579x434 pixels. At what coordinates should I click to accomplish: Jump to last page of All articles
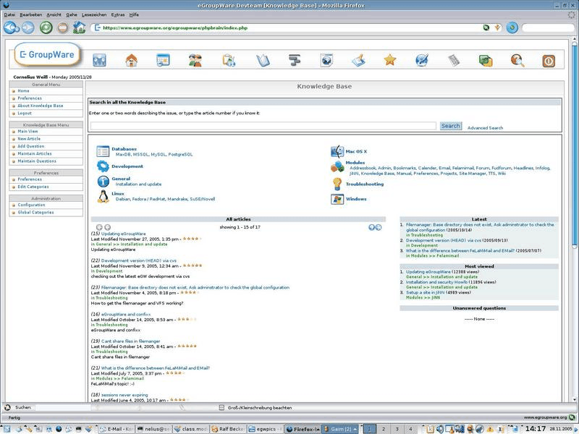[x=379, y=227]
